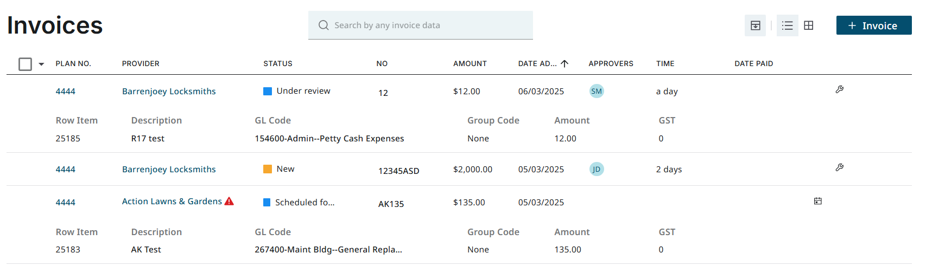Open Action Lawns & Gardens provider link

pos(172,202)
